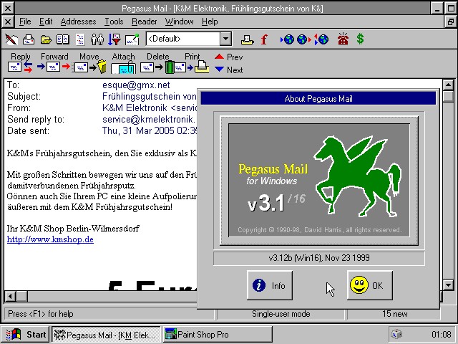458x344 pixels.
Task: Open the Reader menu
Action: click(x=145, y=21)
